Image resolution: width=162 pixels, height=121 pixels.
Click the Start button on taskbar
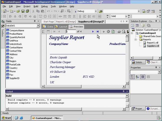(6, 118)
